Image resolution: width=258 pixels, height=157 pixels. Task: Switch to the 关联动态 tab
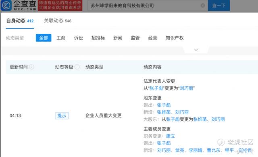(58, 21)
